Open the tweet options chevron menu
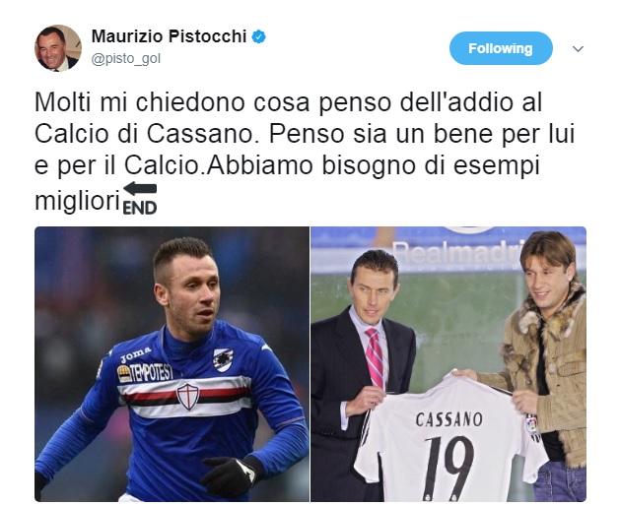The width and height of the screenshot is (620, 506). coord(578,49)
